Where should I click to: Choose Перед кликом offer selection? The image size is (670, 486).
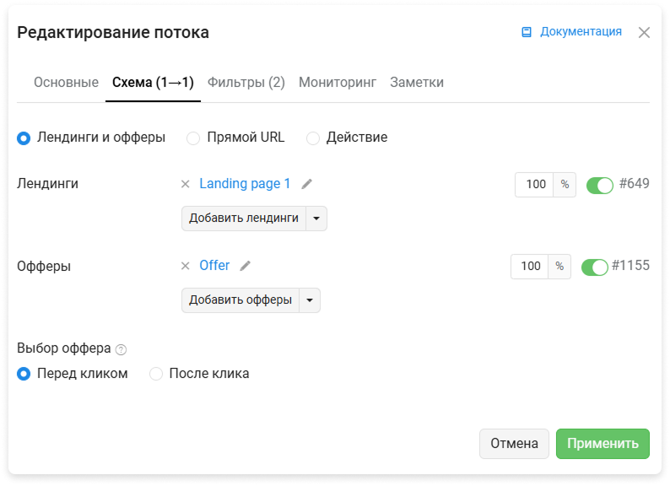click(24, 374)
